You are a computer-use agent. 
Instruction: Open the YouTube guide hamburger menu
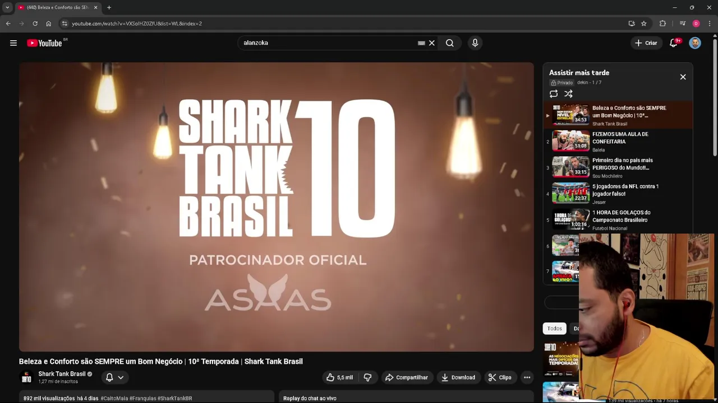coord(13,43)
